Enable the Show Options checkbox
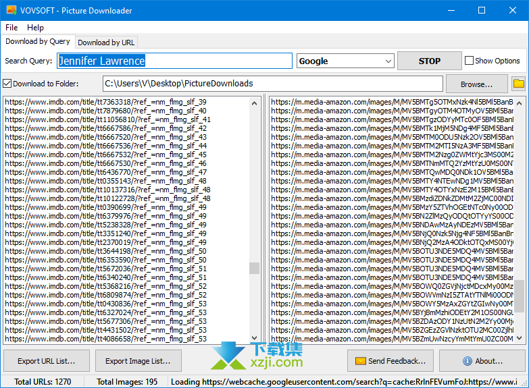The height and width of the screenshot is (388, 529). [469, 61]
